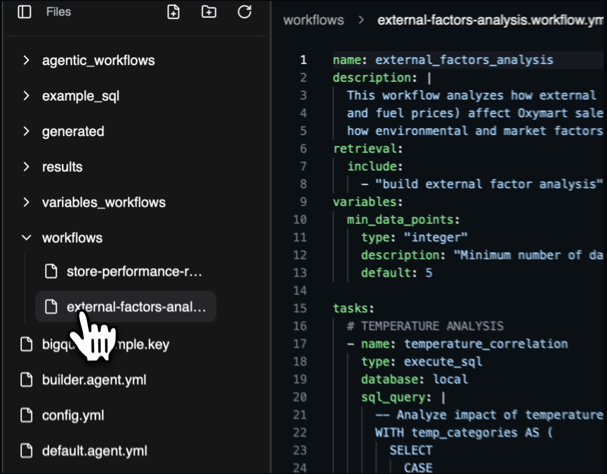This screenshot has height=474, width=607.
Task: Expand the results folder chevron
Action: pos(26,167)
